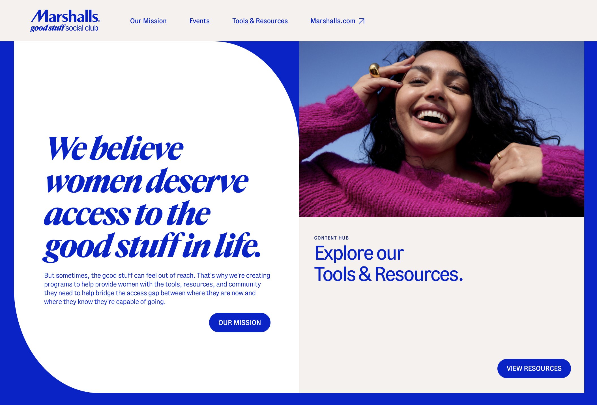The width and height of the screenshot is (597, 405).
Task: Click the CONTENT HUB label
Action: click(x=331, y=238)
